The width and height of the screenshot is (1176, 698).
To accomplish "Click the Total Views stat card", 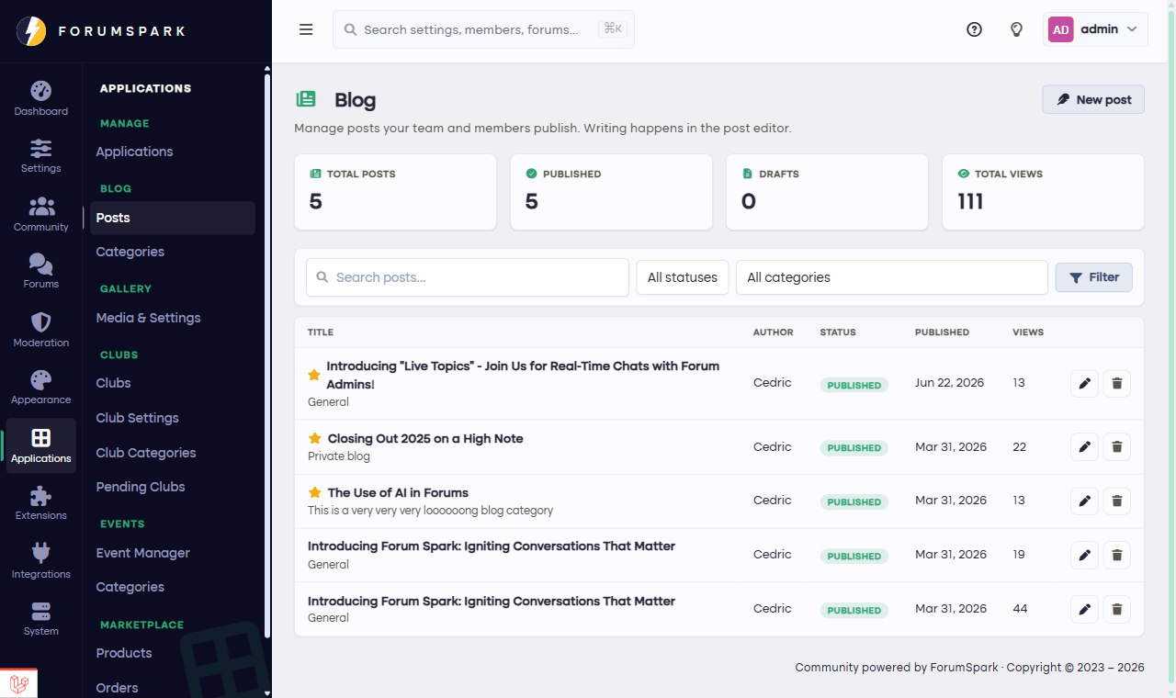I will (x=1043, y=192).
